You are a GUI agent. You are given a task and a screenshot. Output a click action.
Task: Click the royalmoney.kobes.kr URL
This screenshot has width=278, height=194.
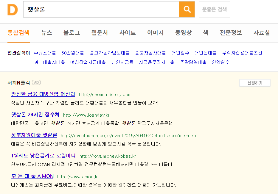click(108, 156)
